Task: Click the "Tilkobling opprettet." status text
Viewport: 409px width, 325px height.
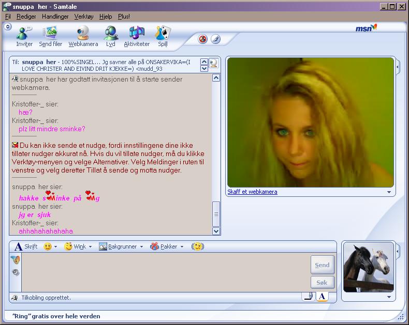Action: pyautogui.click(x=46, y=298)
